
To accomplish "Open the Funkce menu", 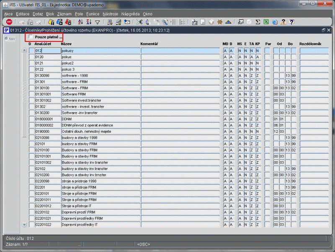I will 93,14.
